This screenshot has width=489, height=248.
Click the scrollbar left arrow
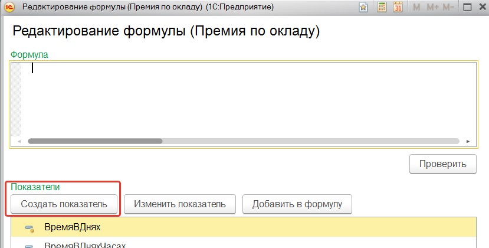[19, 142]
